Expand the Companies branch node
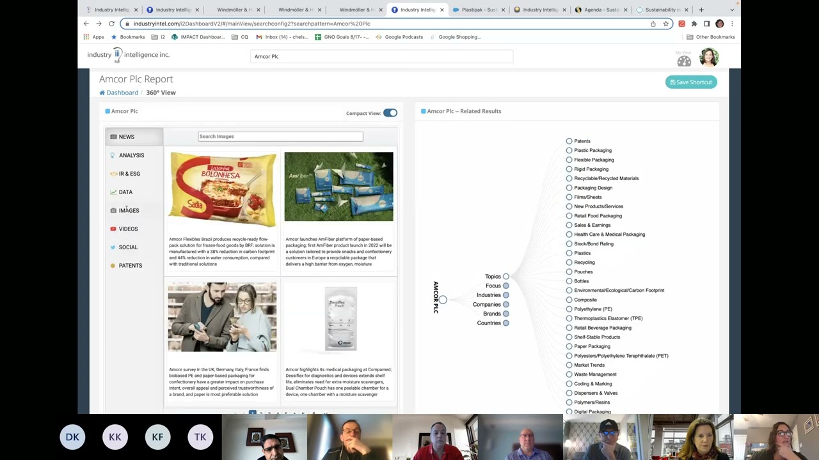The height and width of the screenshot is (460, 819). click(x=505, y=305)
